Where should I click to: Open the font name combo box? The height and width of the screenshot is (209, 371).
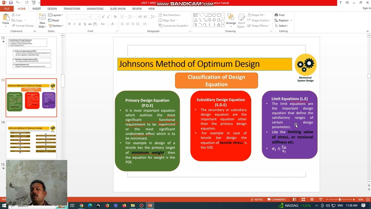(x=79, y=17)
